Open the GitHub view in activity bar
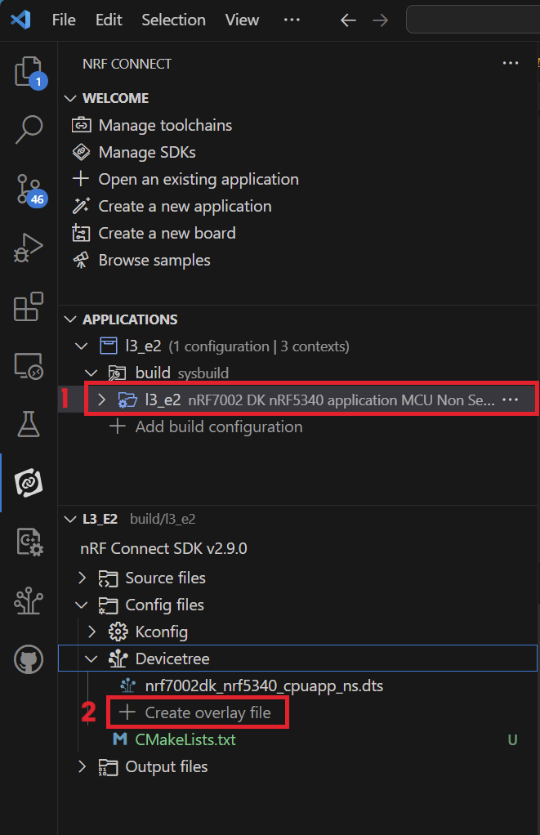Screen dimensions: 540x835 [x=28, y=659]
